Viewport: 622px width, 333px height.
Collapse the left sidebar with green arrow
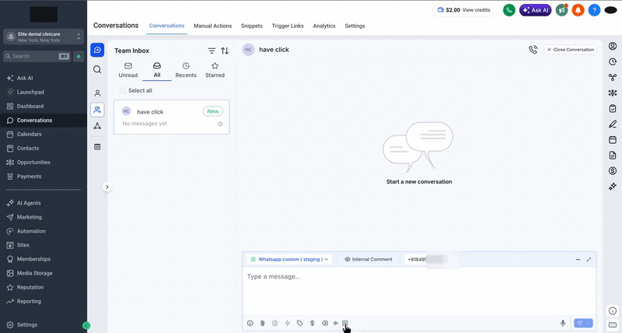pos(86,325)
